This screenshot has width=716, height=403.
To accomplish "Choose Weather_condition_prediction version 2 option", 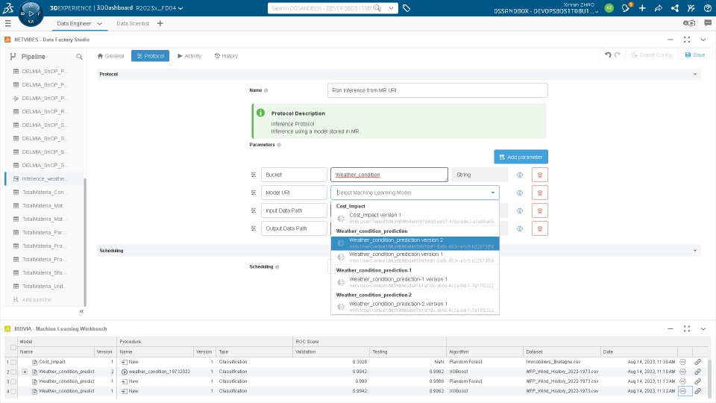I will click(x=415, y=243).
